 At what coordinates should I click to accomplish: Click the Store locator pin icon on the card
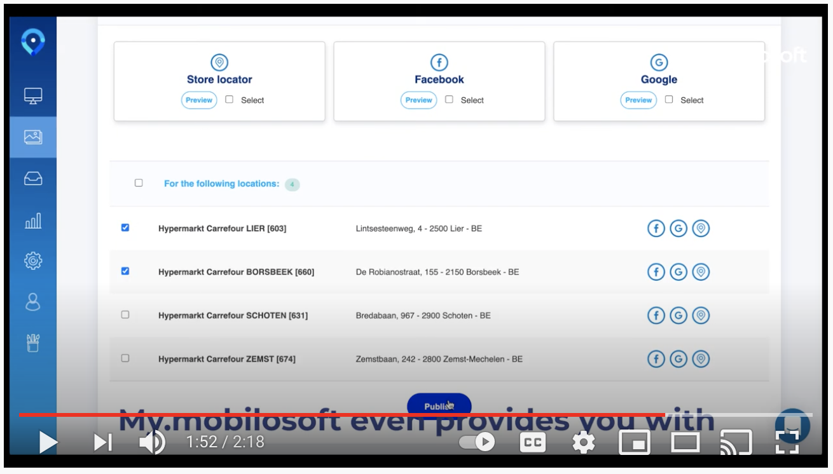[x=219, y=62]
